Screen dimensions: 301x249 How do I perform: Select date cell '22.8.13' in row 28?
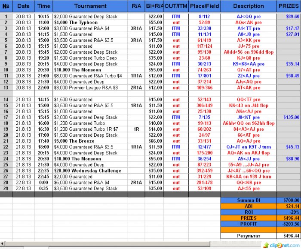click(23, 183)
